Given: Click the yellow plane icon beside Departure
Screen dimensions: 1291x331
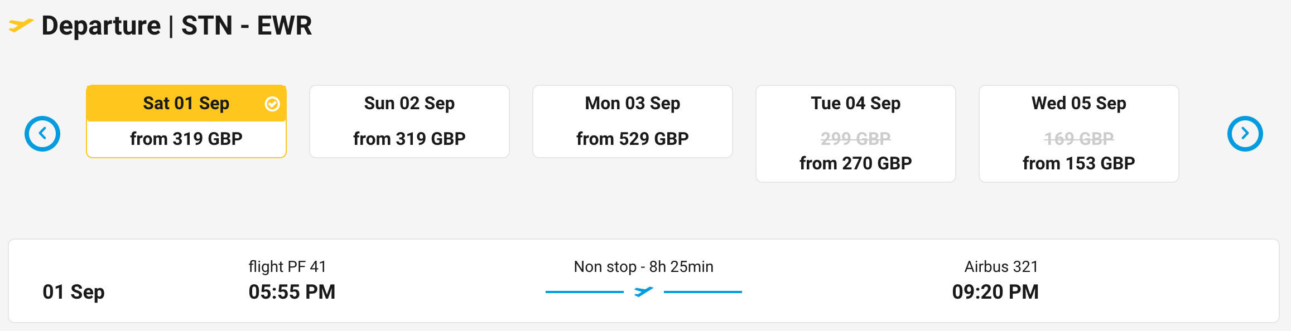Looking at the screenshot, I should coord(21,26).
